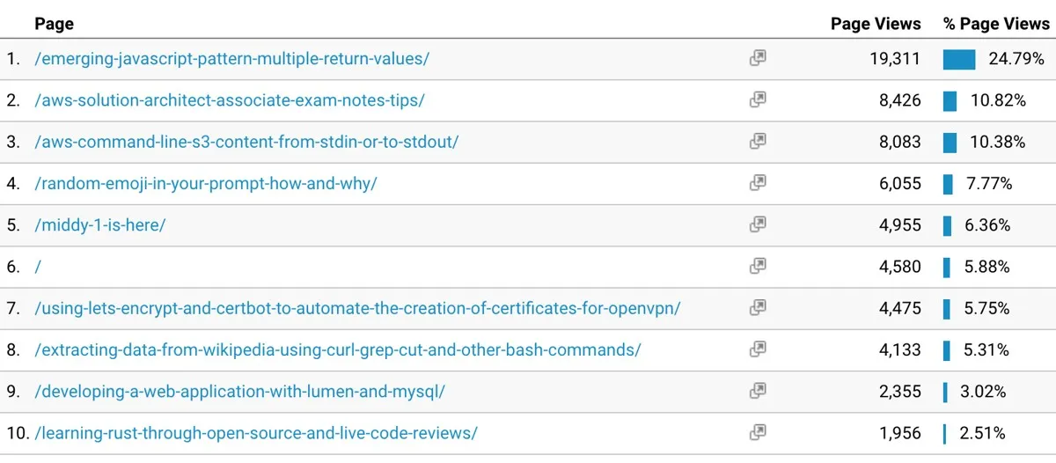Open the /emerging-javascript-pattern-multiple-return-values/ link
The width and height of the screenshot is (1056, 463).
pyautogui.click(x=231, y=59)
